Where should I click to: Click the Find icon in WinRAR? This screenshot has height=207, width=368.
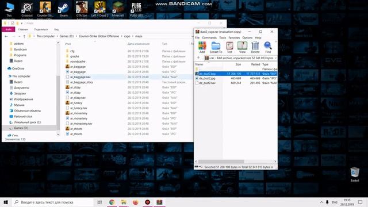tap(268, 47)
